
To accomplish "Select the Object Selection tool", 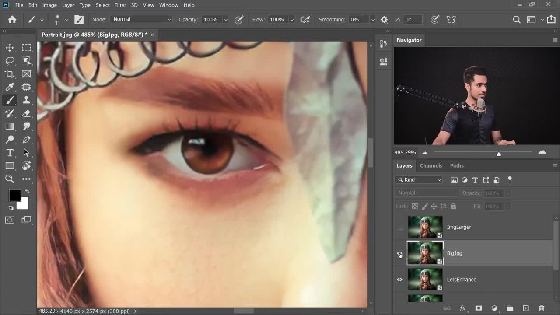I will point(26,61).
